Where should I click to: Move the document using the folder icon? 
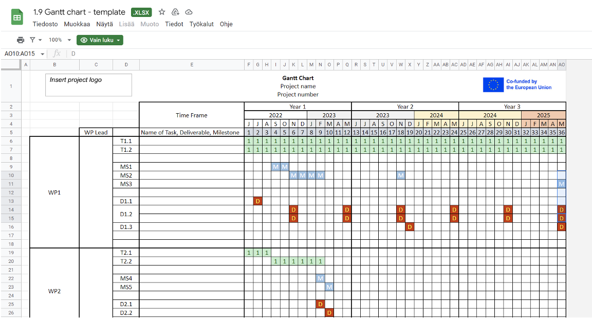click(175, 12)
